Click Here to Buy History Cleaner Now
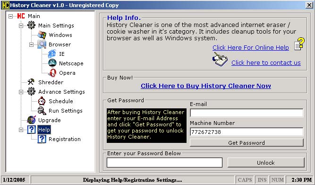Screen dimensions: 315x185 (x=206, y=86)
